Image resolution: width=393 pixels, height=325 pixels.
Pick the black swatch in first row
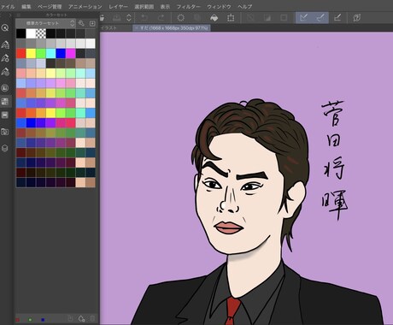tap(21, 33)
